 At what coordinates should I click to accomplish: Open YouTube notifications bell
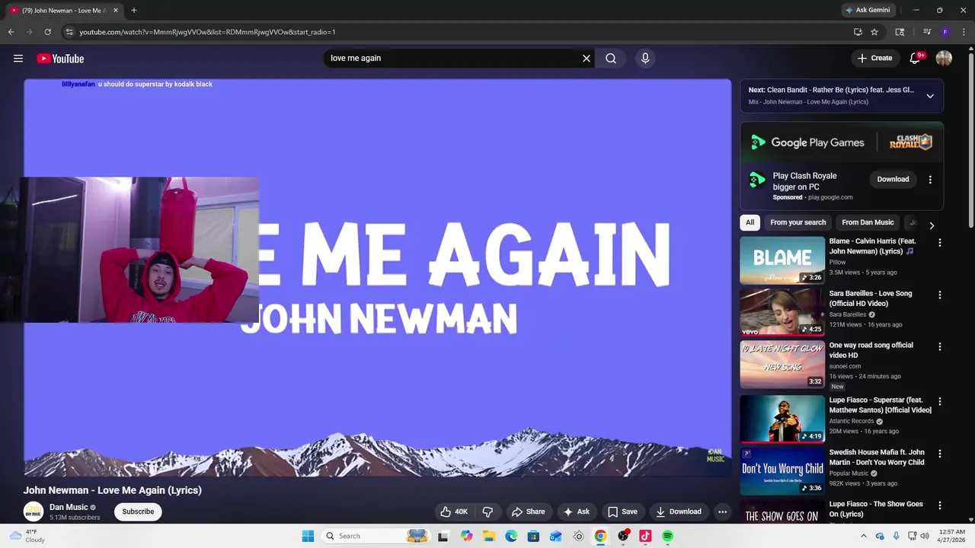[x=916, y=58]
